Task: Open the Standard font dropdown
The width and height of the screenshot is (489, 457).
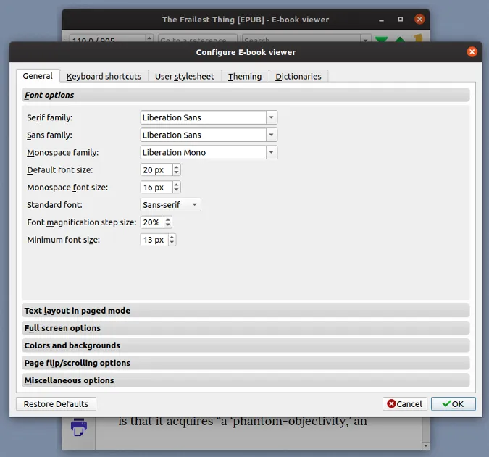Action: click(170, 205)
